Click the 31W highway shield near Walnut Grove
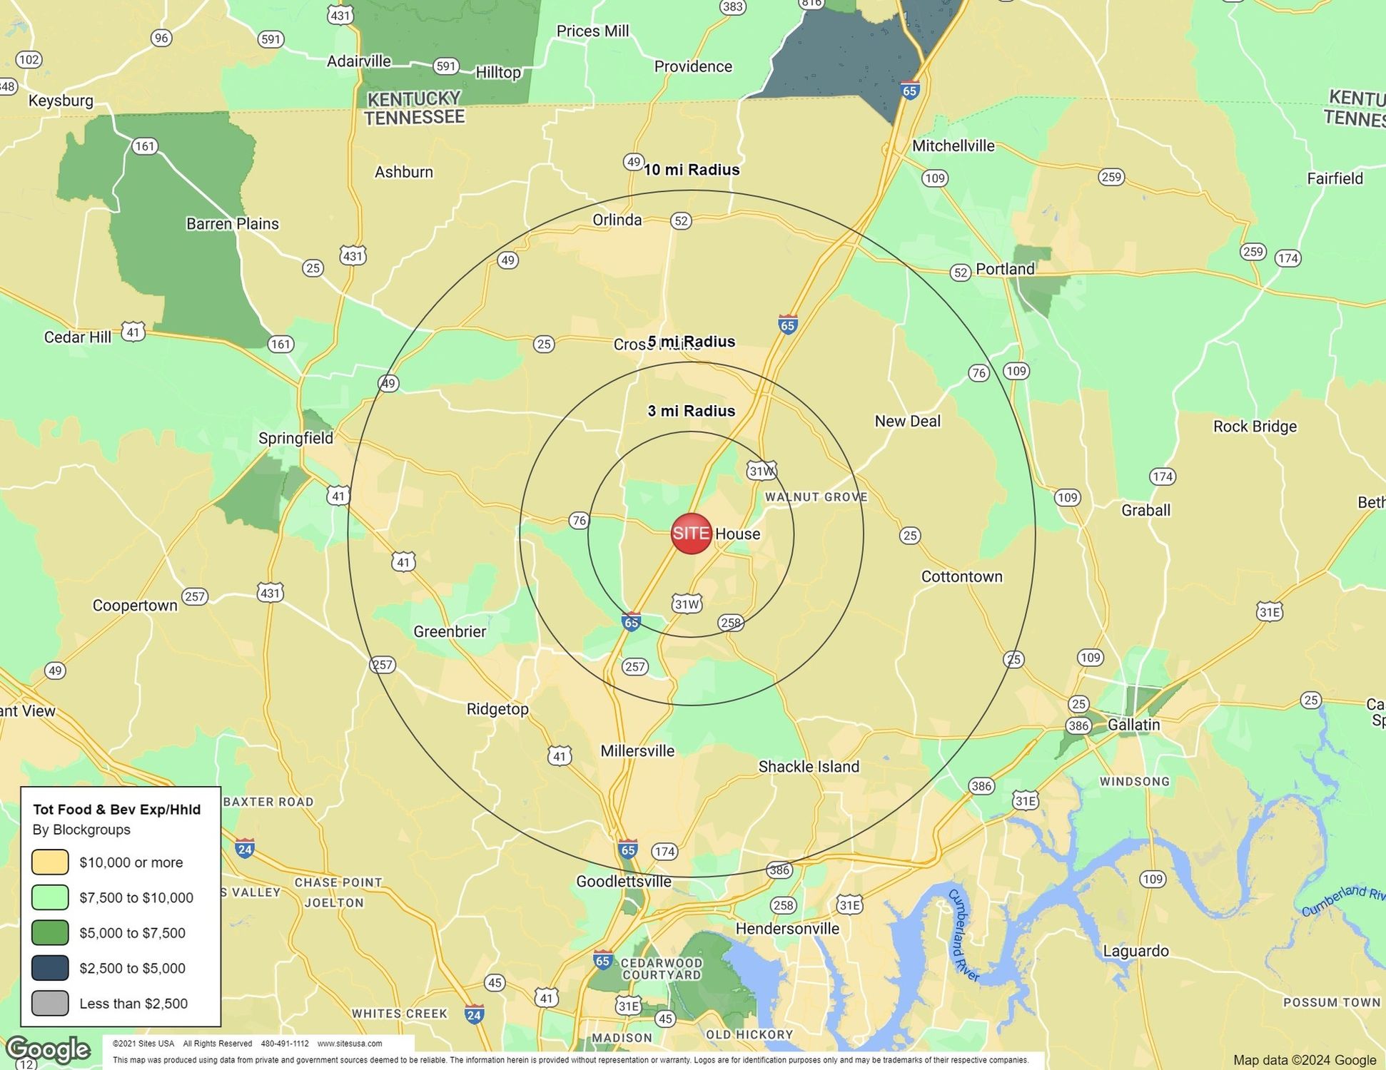 tap(761, 471)
